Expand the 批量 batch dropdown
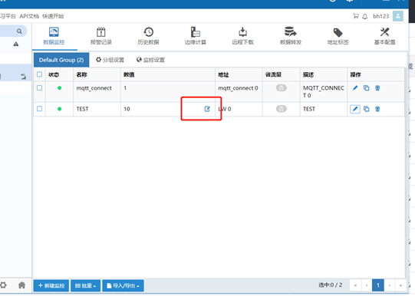Viewport: 415px width, 296px height. tap(85, 286)
